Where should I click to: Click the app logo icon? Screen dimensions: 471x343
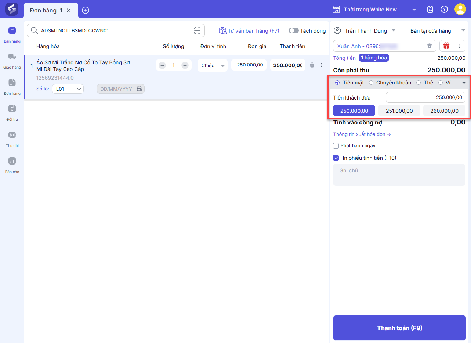[x=12, y=9]
